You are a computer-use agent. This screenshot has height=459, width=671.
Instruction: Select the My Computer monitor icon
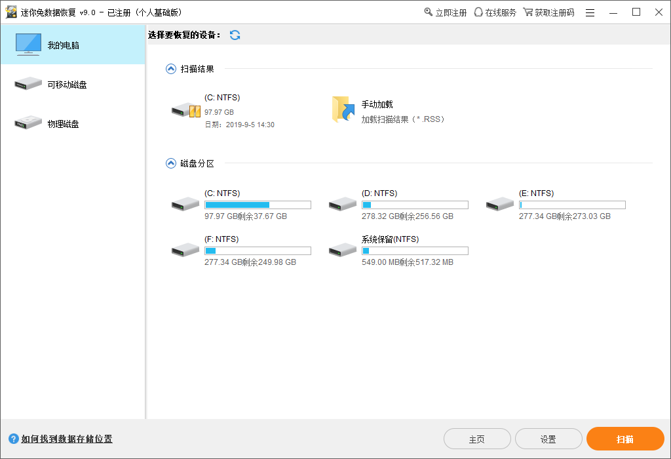point(28,45)
